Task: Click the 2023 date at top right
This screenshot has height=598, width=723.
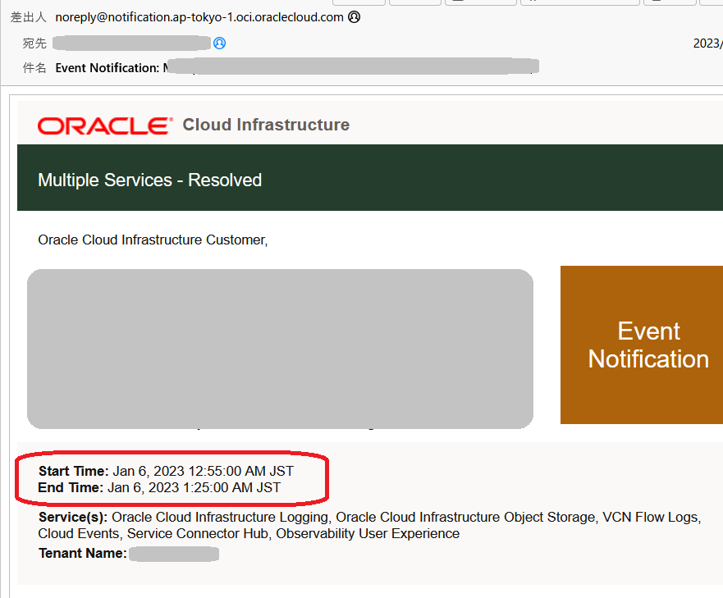Action: click(x=707, y=43)
